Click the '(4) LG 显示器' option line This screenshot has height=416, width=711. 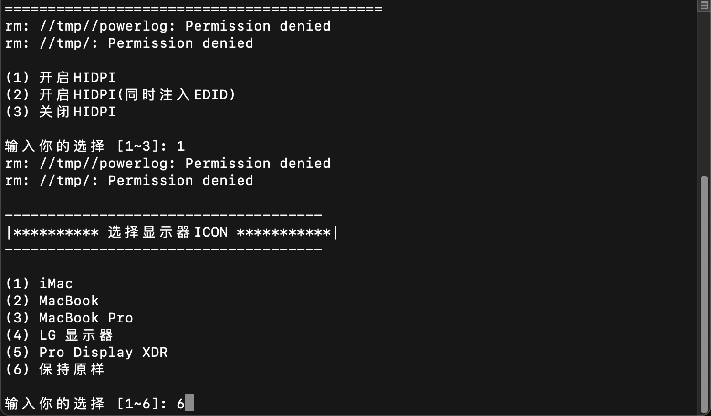pos(59,335)
